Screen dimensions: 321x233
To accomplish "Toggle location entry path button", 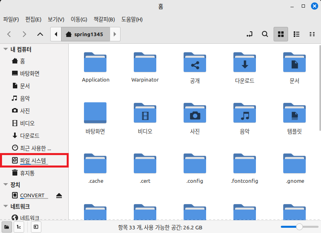I will point(249,34).
